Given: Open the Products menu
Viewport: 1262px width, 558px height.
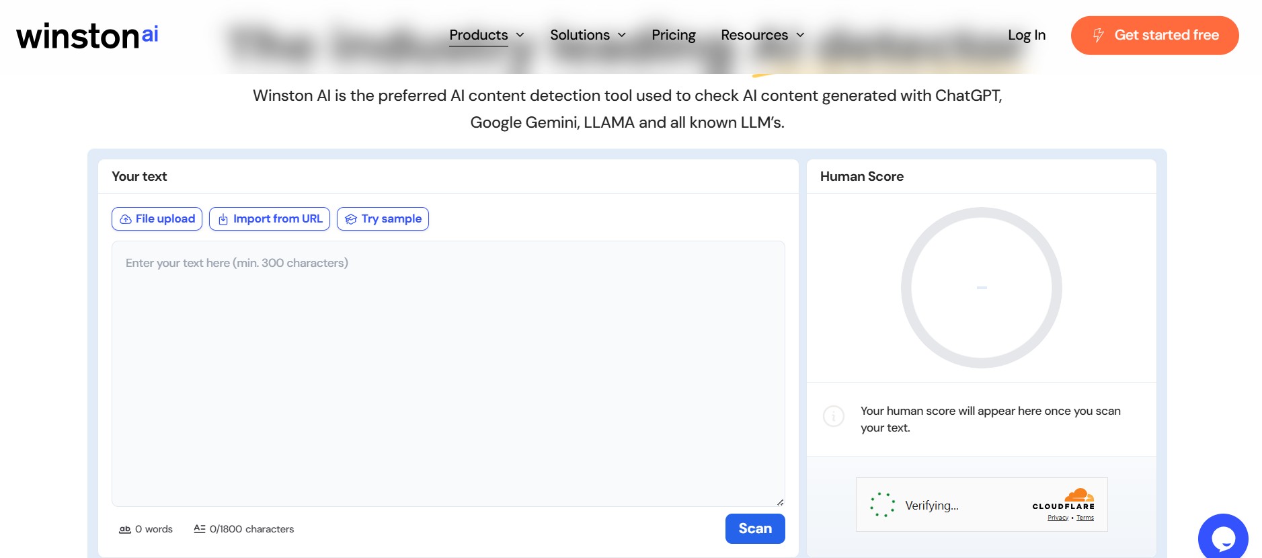Looking at the screenshot, I should 479,35.
